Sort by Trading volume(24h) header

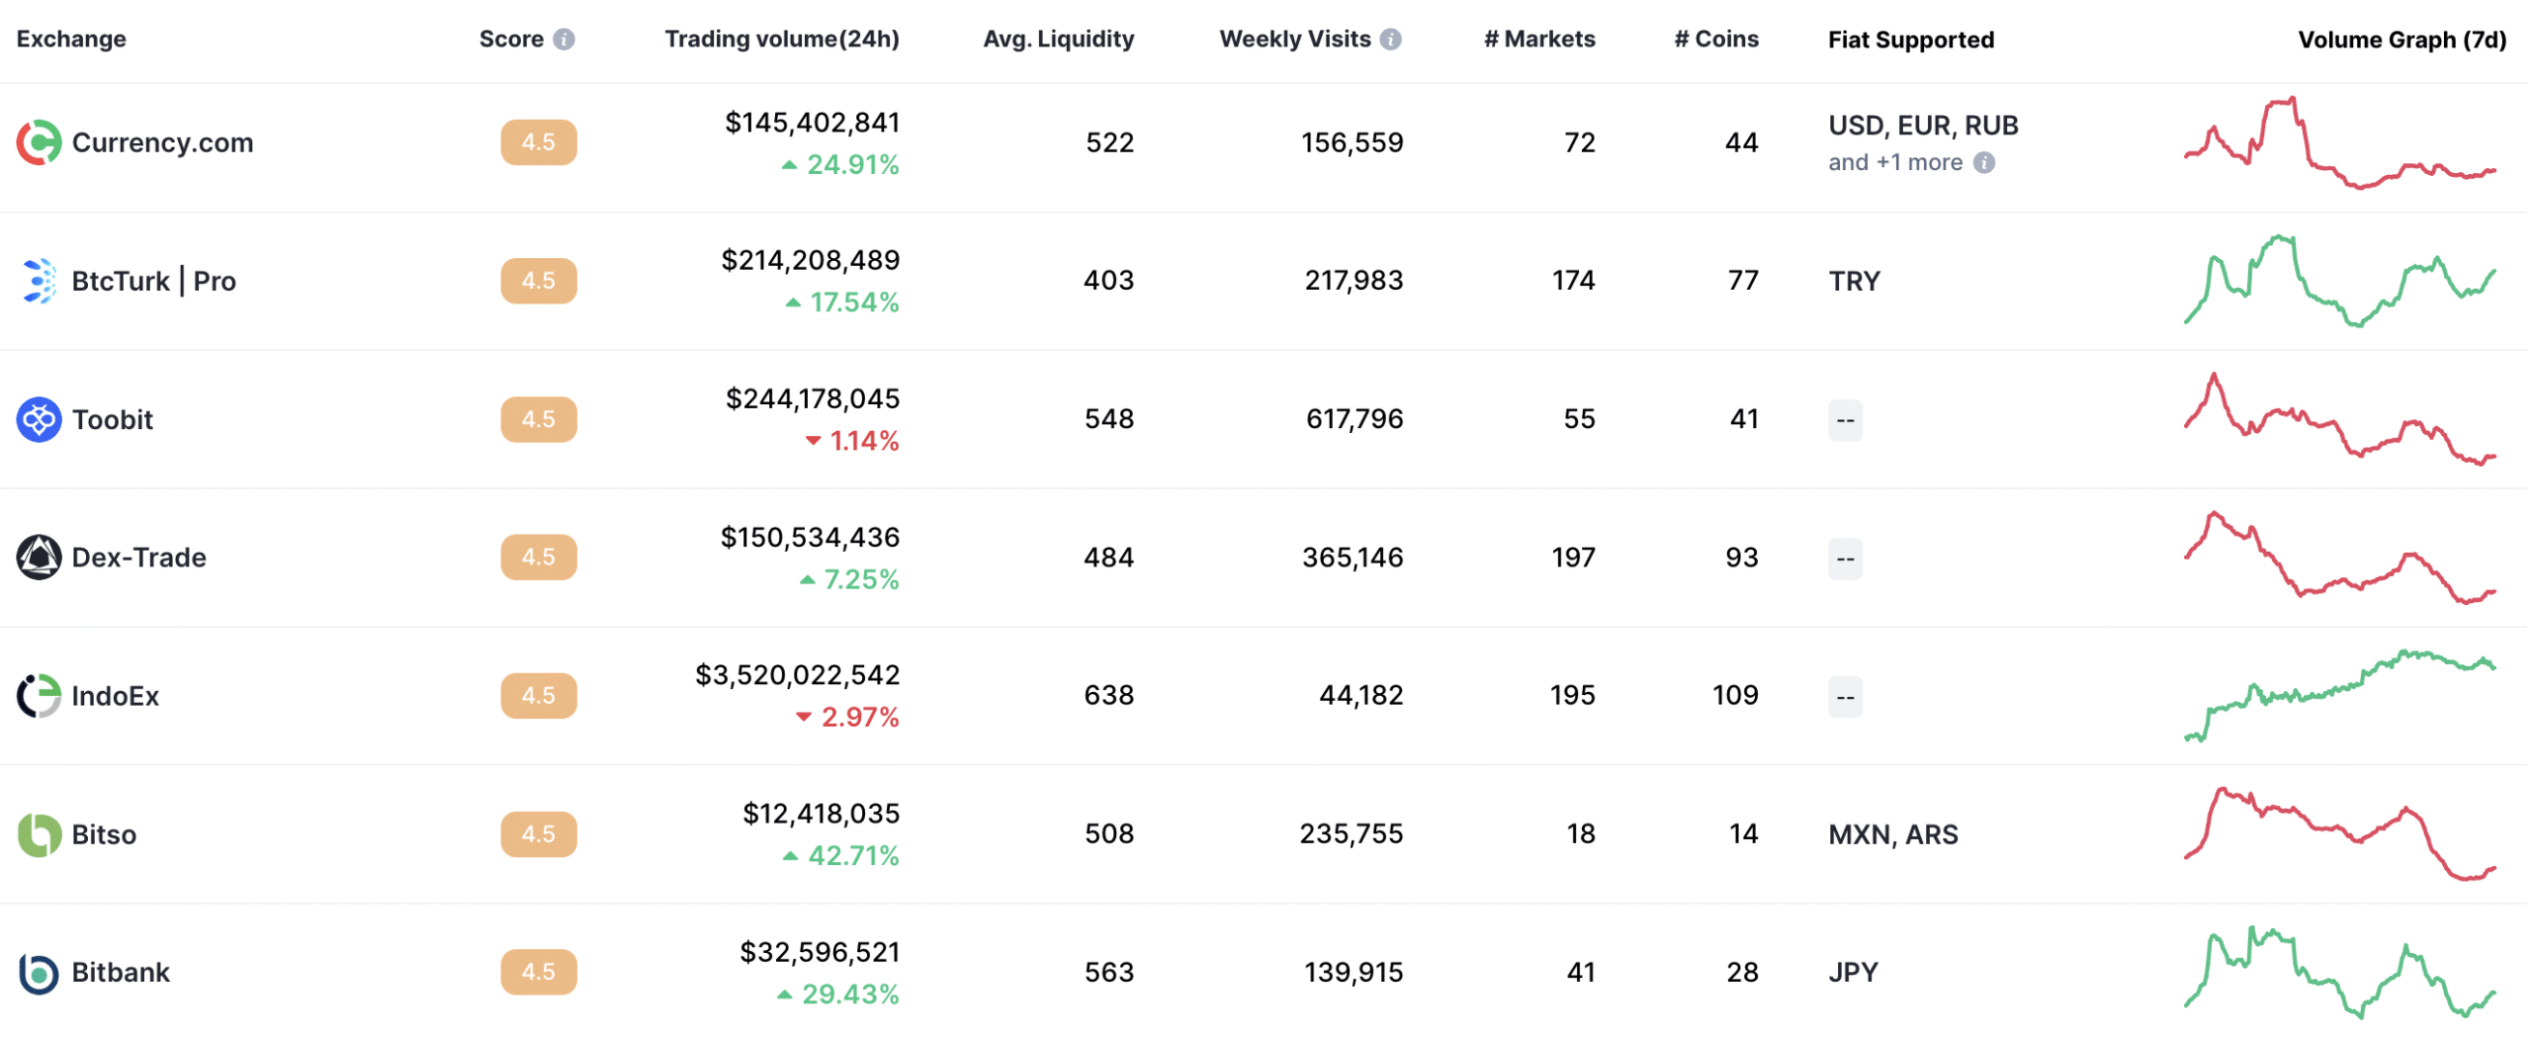click(781, 40)
